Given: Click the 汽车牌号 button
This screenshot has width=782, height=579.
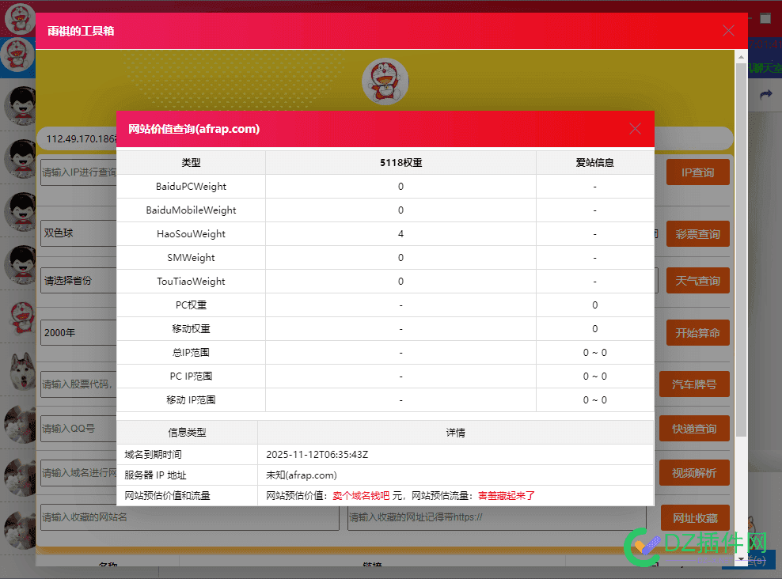Looking at the screenshot, I should [694, 384].
